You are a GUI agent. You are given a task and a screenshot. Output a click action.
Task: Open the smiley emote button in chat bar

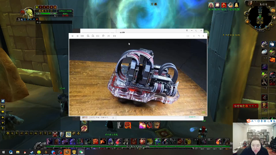click(8, 133)
